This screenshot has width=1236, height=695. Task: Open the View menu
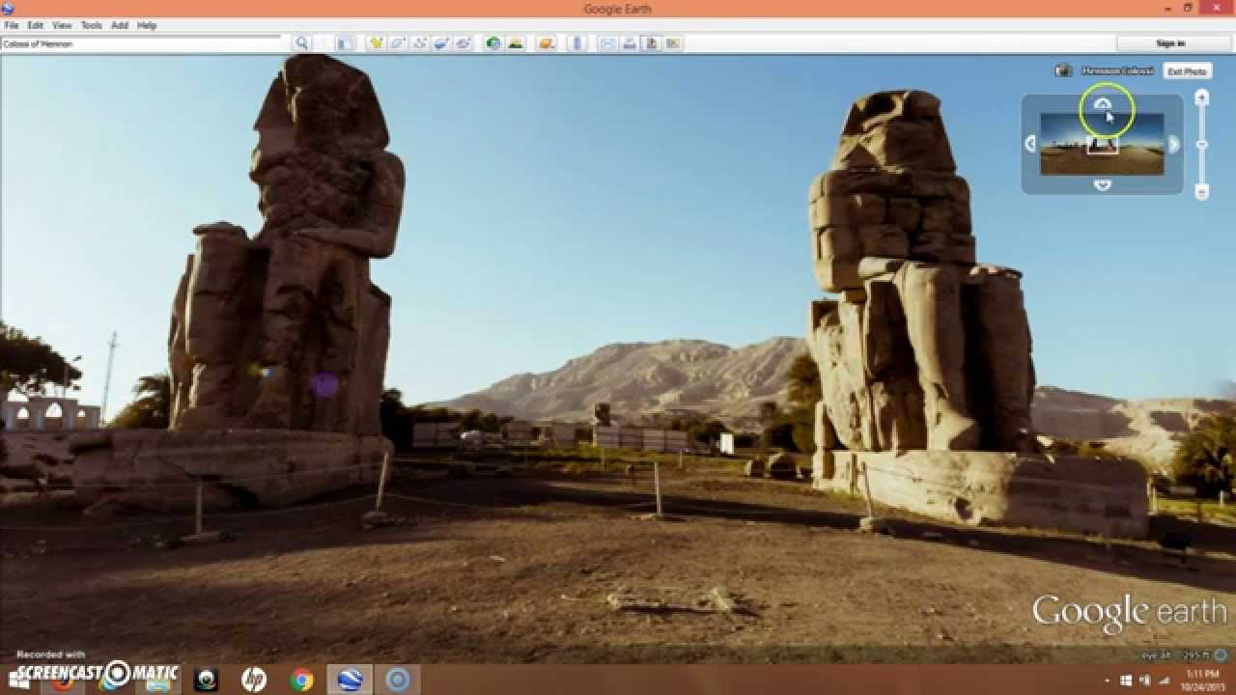62,25
